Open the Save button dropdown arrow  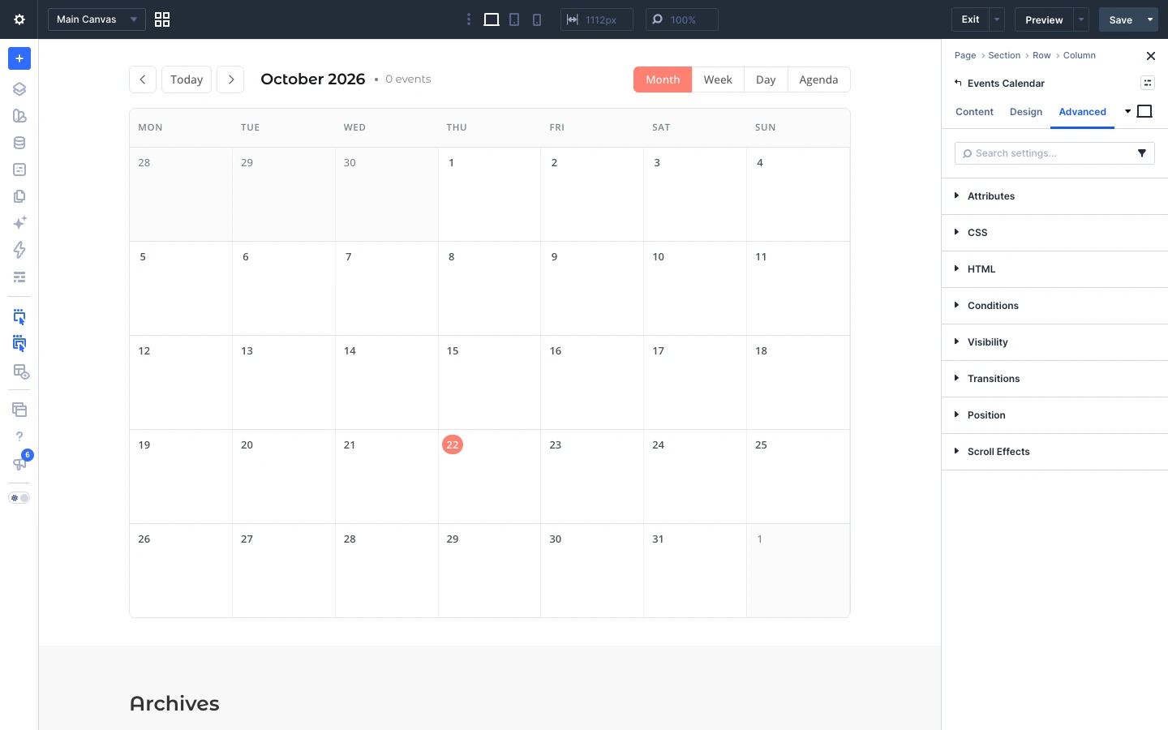(x=1150, y=19)
